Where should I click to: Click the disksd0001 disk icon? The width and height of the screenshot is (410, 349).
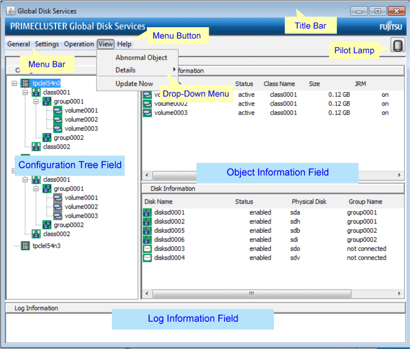coord(147,212)
